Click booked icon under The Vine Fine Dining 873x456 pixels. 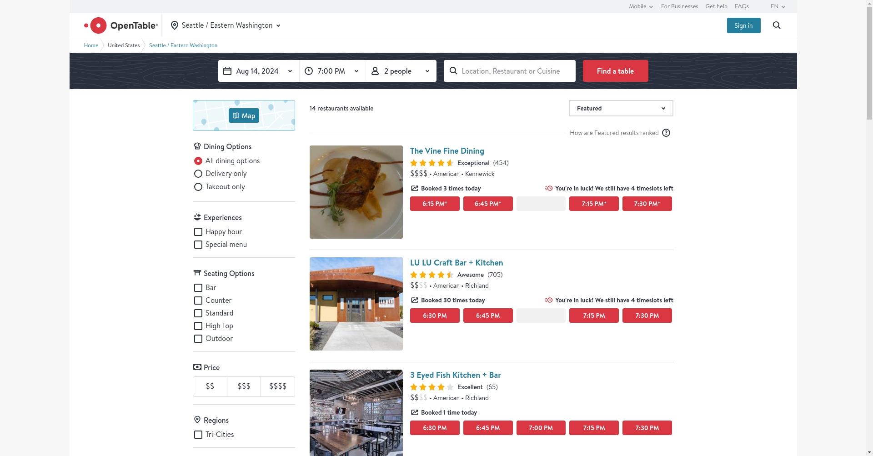tap(414, 188)
